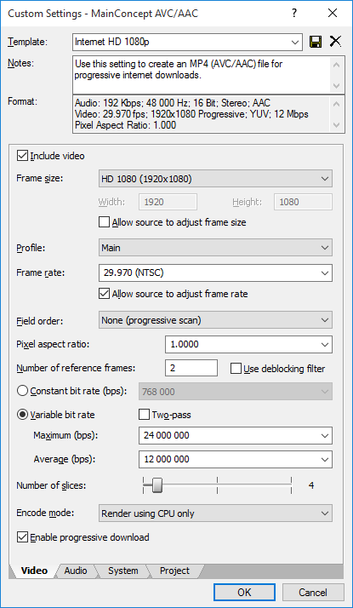
Task: Click the OK button
Action: click(x=244, y=592)
